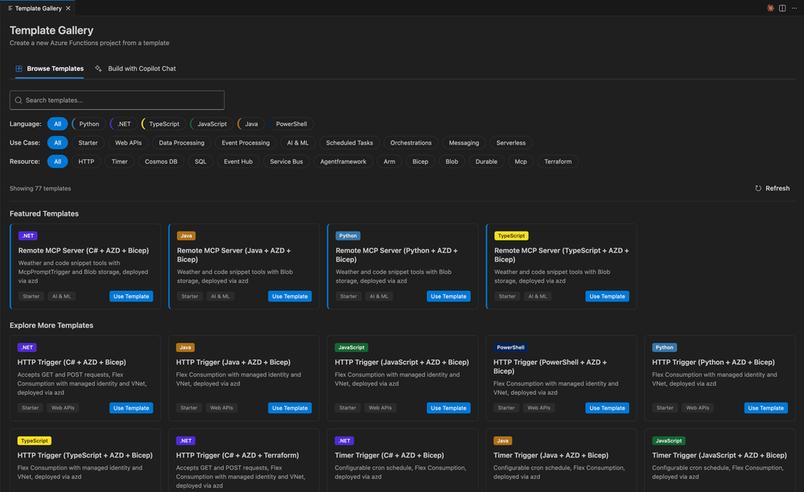This screenshot has width=804, height=492.
Task: Filter use case by Scheduled Tasks
Action: point(349,143)
